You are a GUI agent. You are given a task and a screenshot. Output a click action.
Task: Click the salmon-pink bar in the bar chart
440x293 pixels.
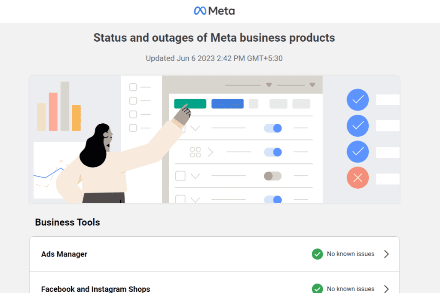pyautogui.click(x=53, y=112)
